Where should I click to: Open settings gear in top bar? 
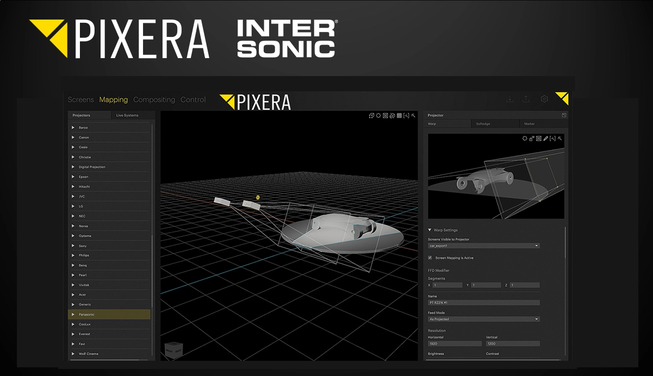coord(544,99)
